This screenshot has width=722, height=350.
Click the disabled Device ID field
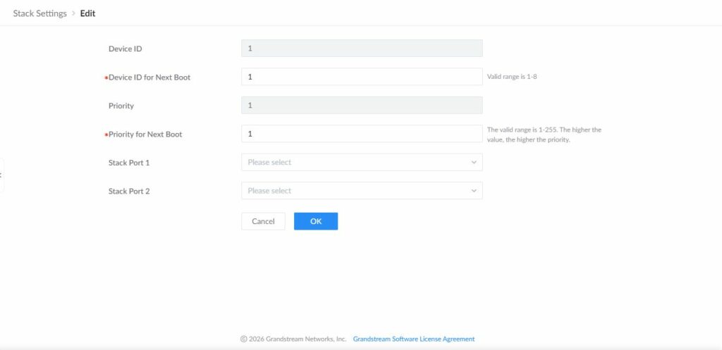pos(362,49)
